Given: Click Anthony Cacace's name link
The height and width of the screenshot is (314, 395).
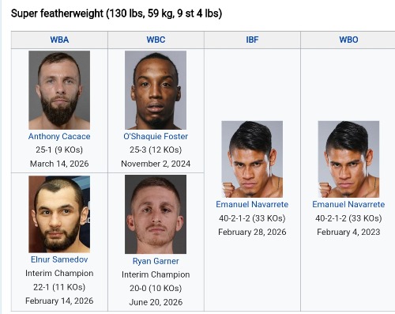Looking at the screenshot, I should (x=59, y=136).
